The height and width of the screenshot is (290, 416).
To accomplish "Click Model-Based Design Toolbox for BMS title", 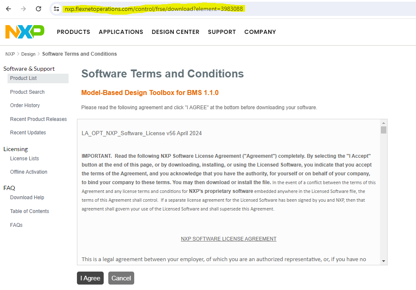I will point(150,92).
